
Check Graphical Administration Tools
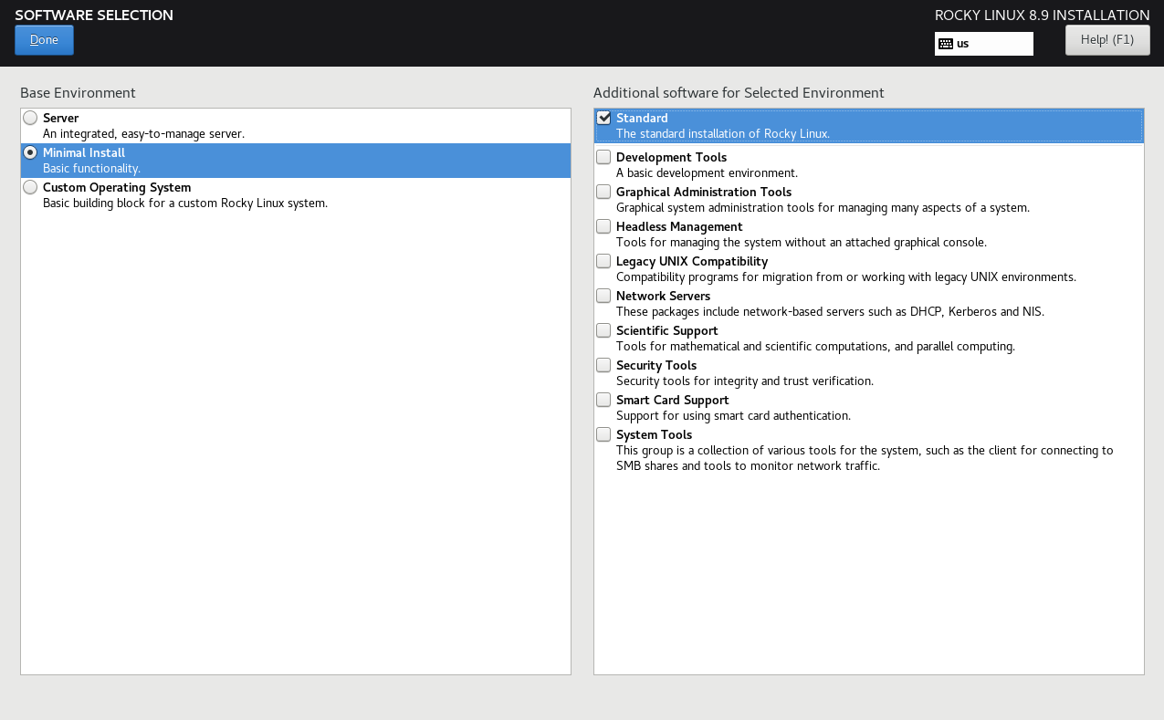(x=603, y=192)
